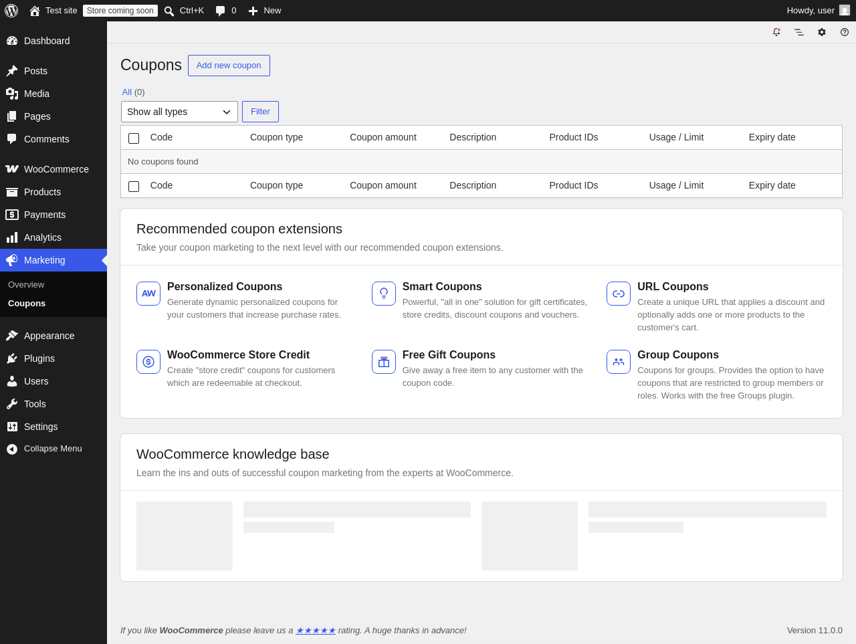Click the Store coming soon badge

(120, 11)
